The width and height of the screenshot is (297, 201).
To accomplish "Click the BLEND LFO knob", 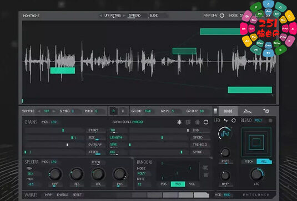I will [x=256, y=174].
